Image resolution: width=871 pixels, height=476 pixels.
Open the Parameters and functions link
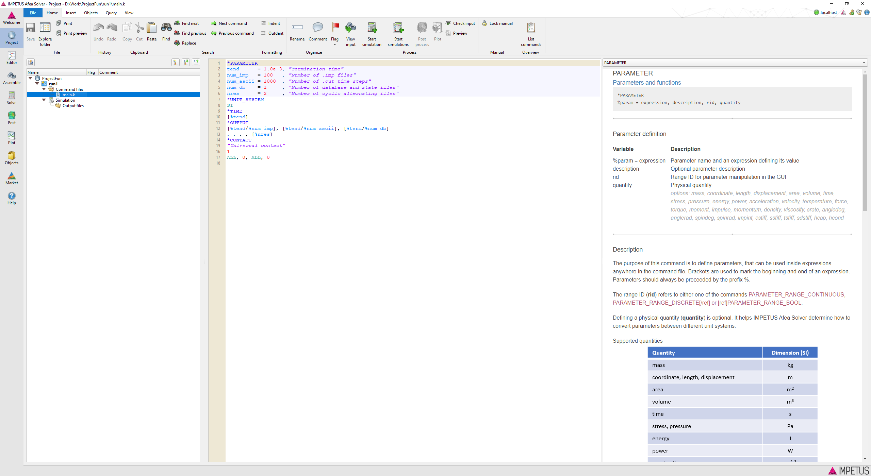point(646,83)
